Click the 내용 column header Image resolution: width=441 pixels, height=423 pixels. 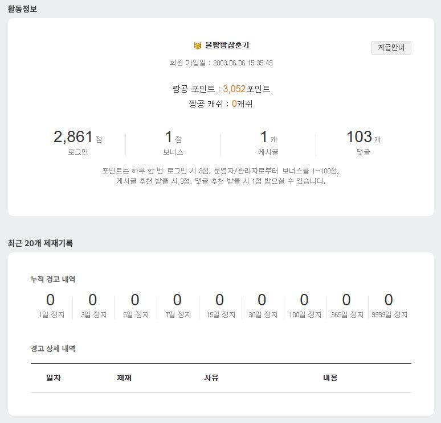(330, 378)
